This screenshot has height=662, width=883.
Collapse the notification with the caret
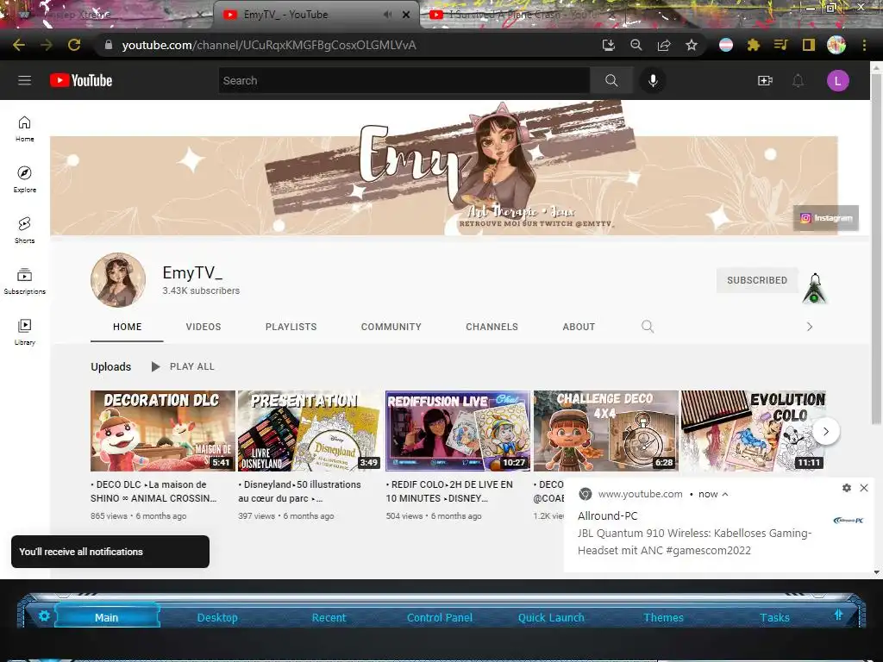(725, 494)
